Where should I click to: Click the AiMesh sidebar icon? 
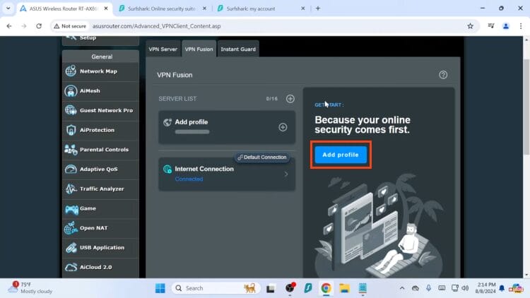pos(71,91)
